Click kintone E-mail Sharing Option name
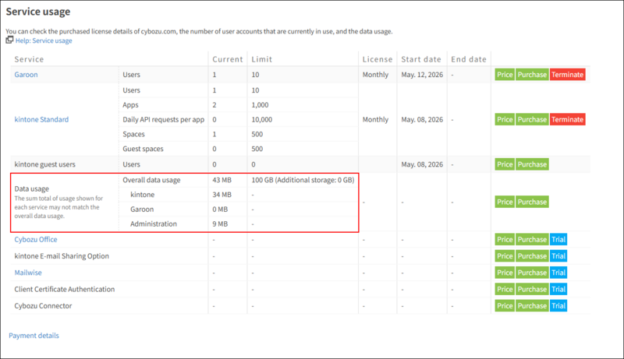 (62, 256)
